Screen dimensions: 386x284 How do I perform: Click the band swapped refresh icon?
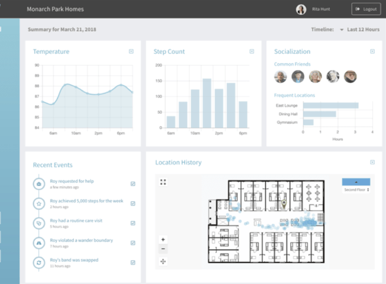pos(39,262)
